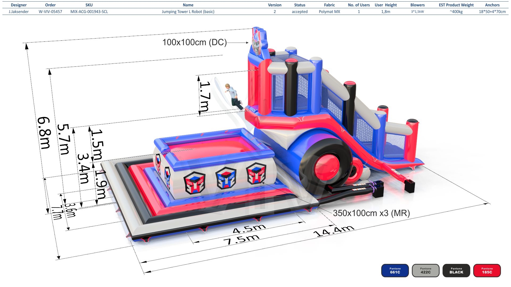Image resolution: width=511 pixels, height=287 pixels.
Task: Click the No. of Users header
Action: click(359, 5)
